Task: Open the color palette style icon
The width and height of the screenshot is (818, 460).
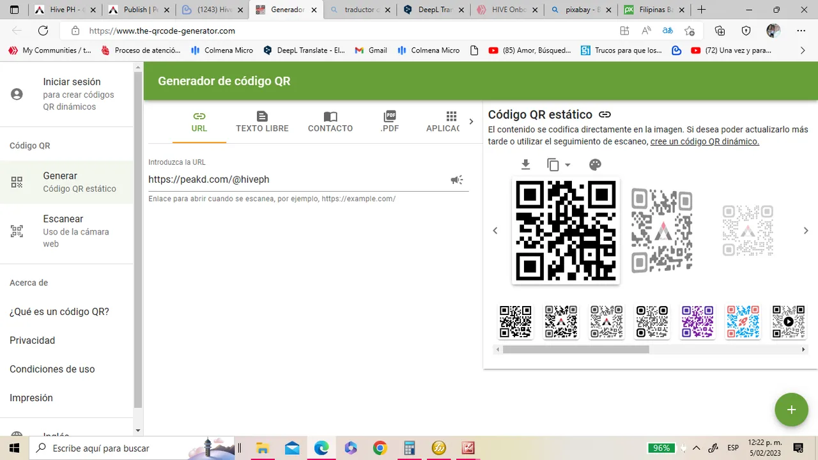Action: pos(595,165)
